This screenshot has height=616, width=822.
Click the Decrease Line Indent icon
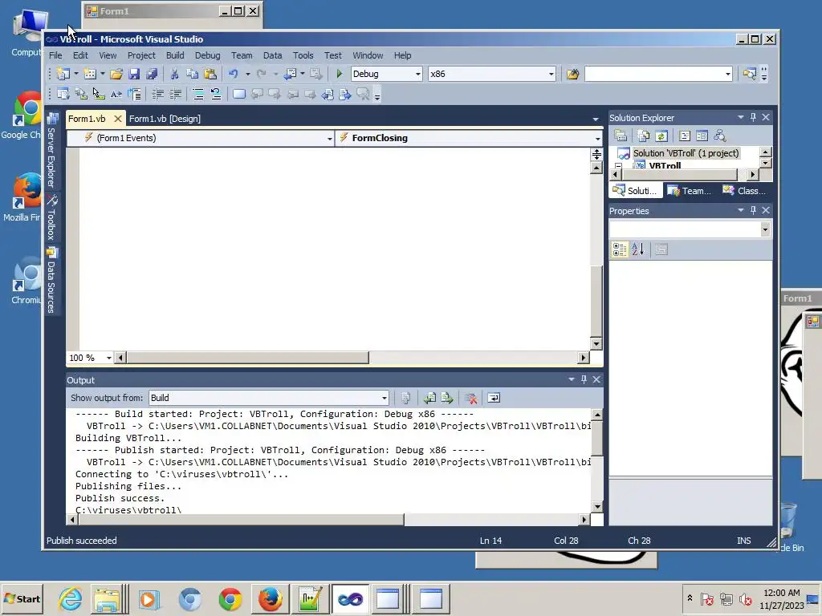coord(157,94)
